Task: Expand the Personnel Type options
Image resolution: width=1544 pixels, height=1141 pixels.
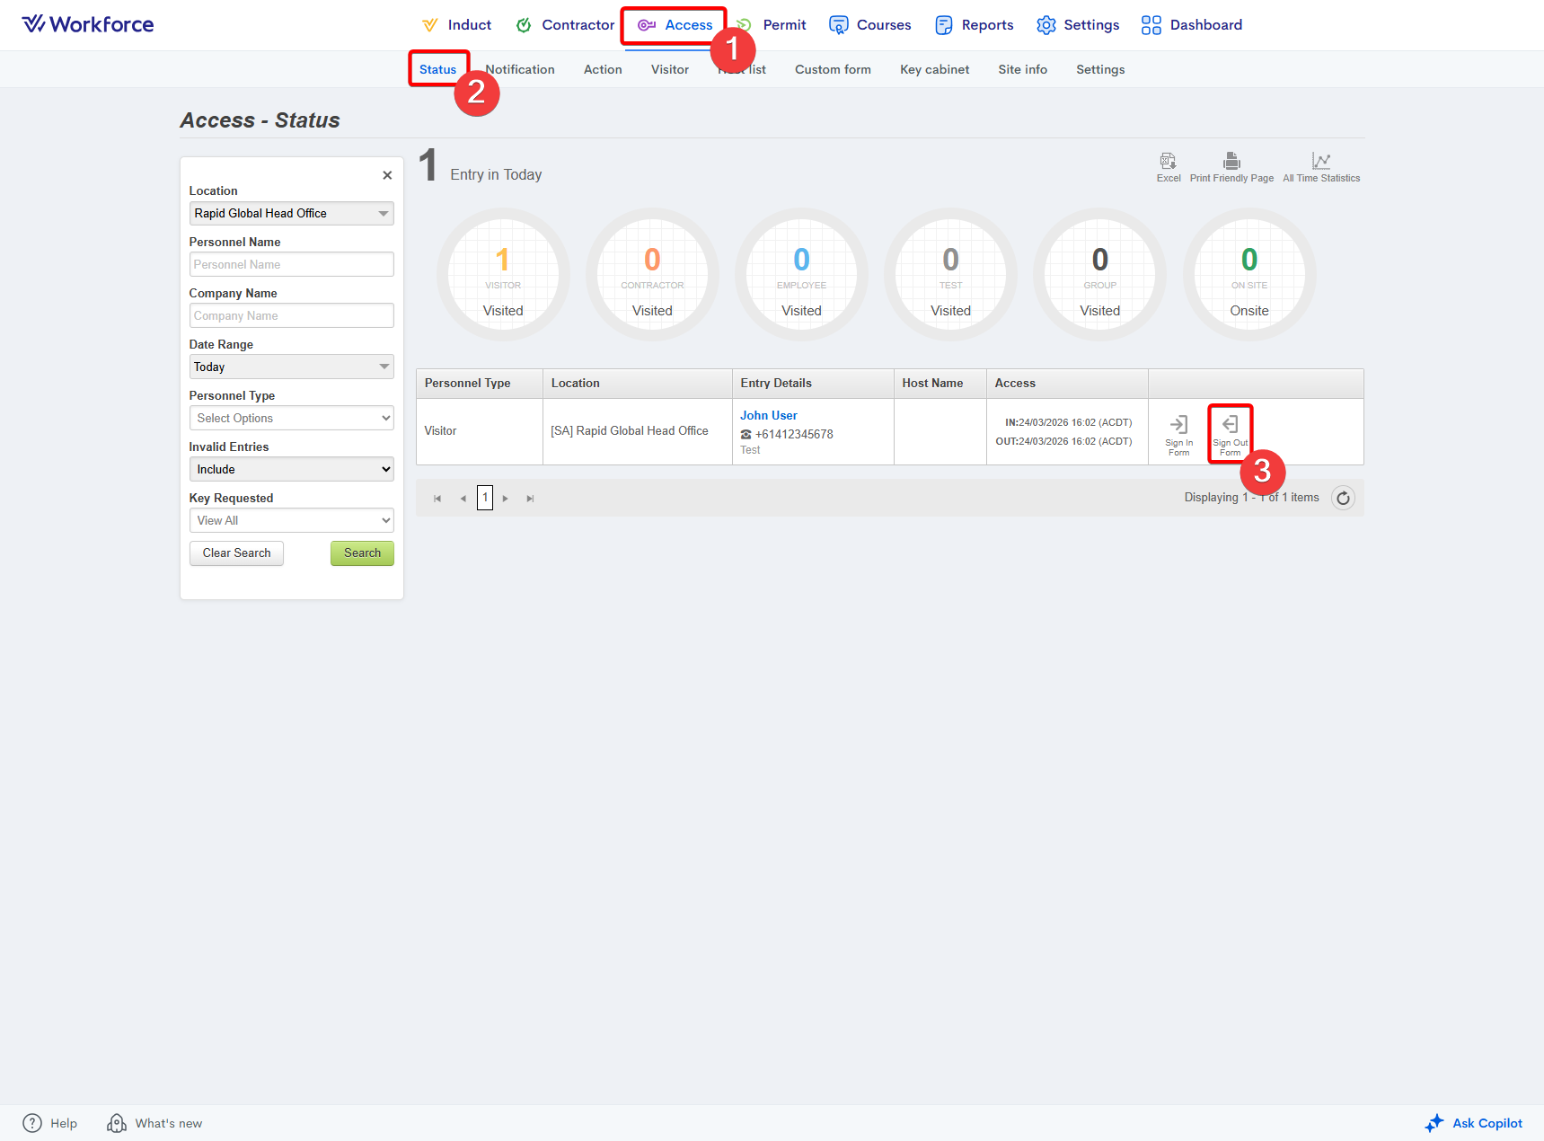Action: coord(291,418)
